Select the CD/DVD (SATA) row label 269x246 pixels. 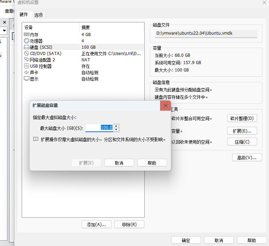tap(46, 54)
